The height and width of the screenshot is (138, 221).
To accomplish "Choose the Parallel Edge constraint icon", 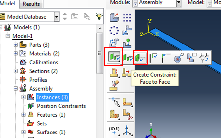I will pyautogui.click(x=154, y=58).
